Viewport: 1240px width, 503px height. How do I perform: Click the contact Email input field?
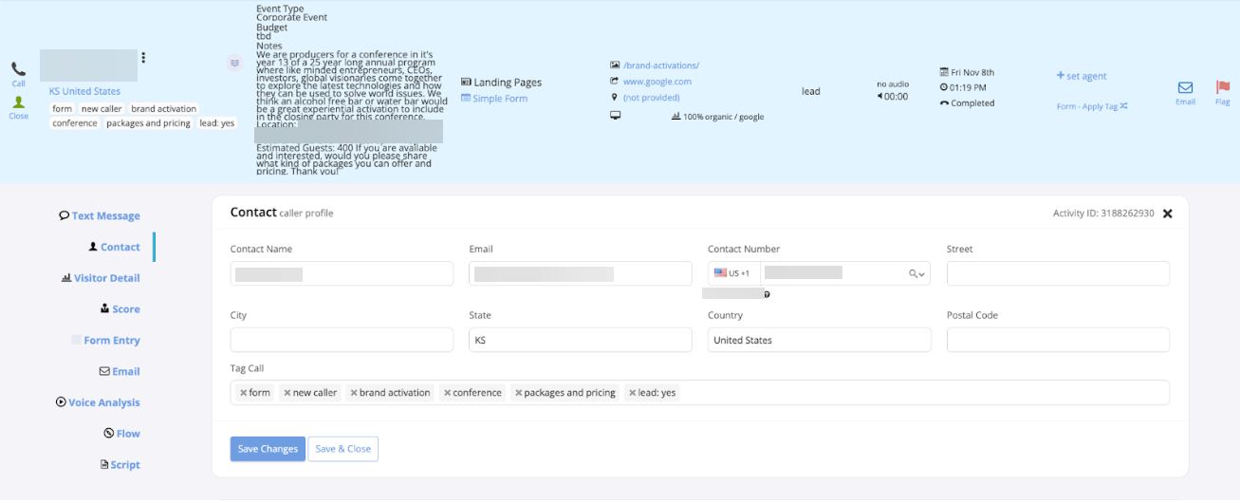pyautogui.click(x=581, y=273)
